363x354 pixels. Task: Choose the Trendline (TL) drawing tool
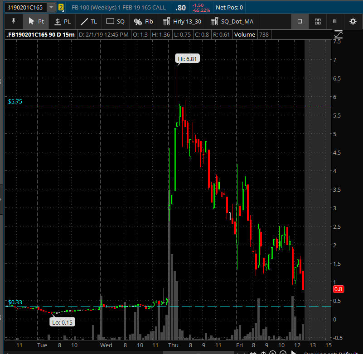pyautogui.click(x=88, y=21)
